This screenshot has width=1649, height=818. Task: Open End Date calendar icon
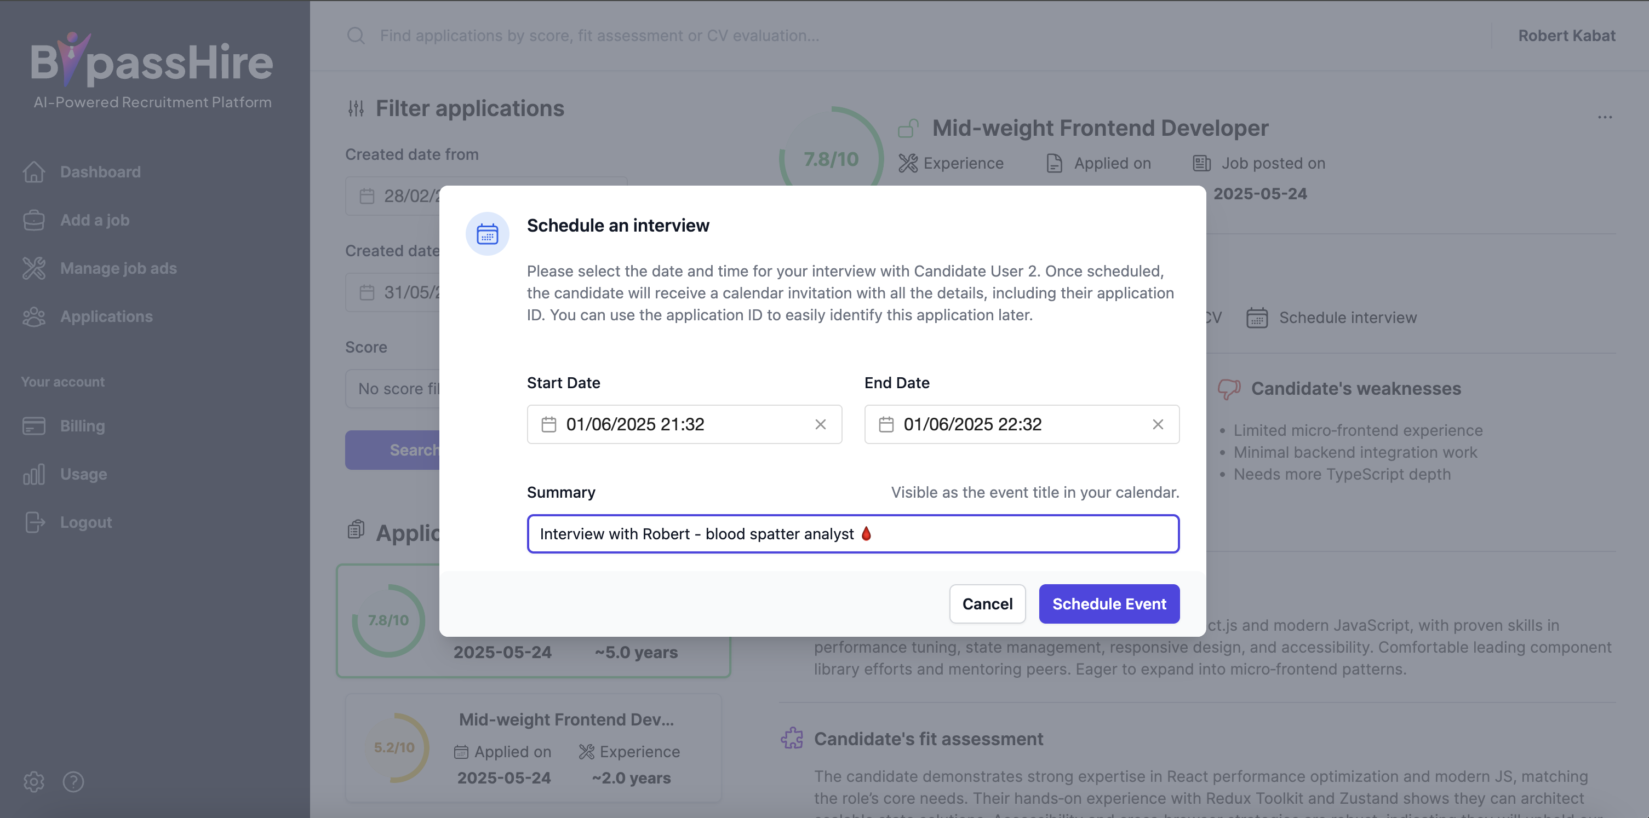pyautogui.click(x=886, y=424)
